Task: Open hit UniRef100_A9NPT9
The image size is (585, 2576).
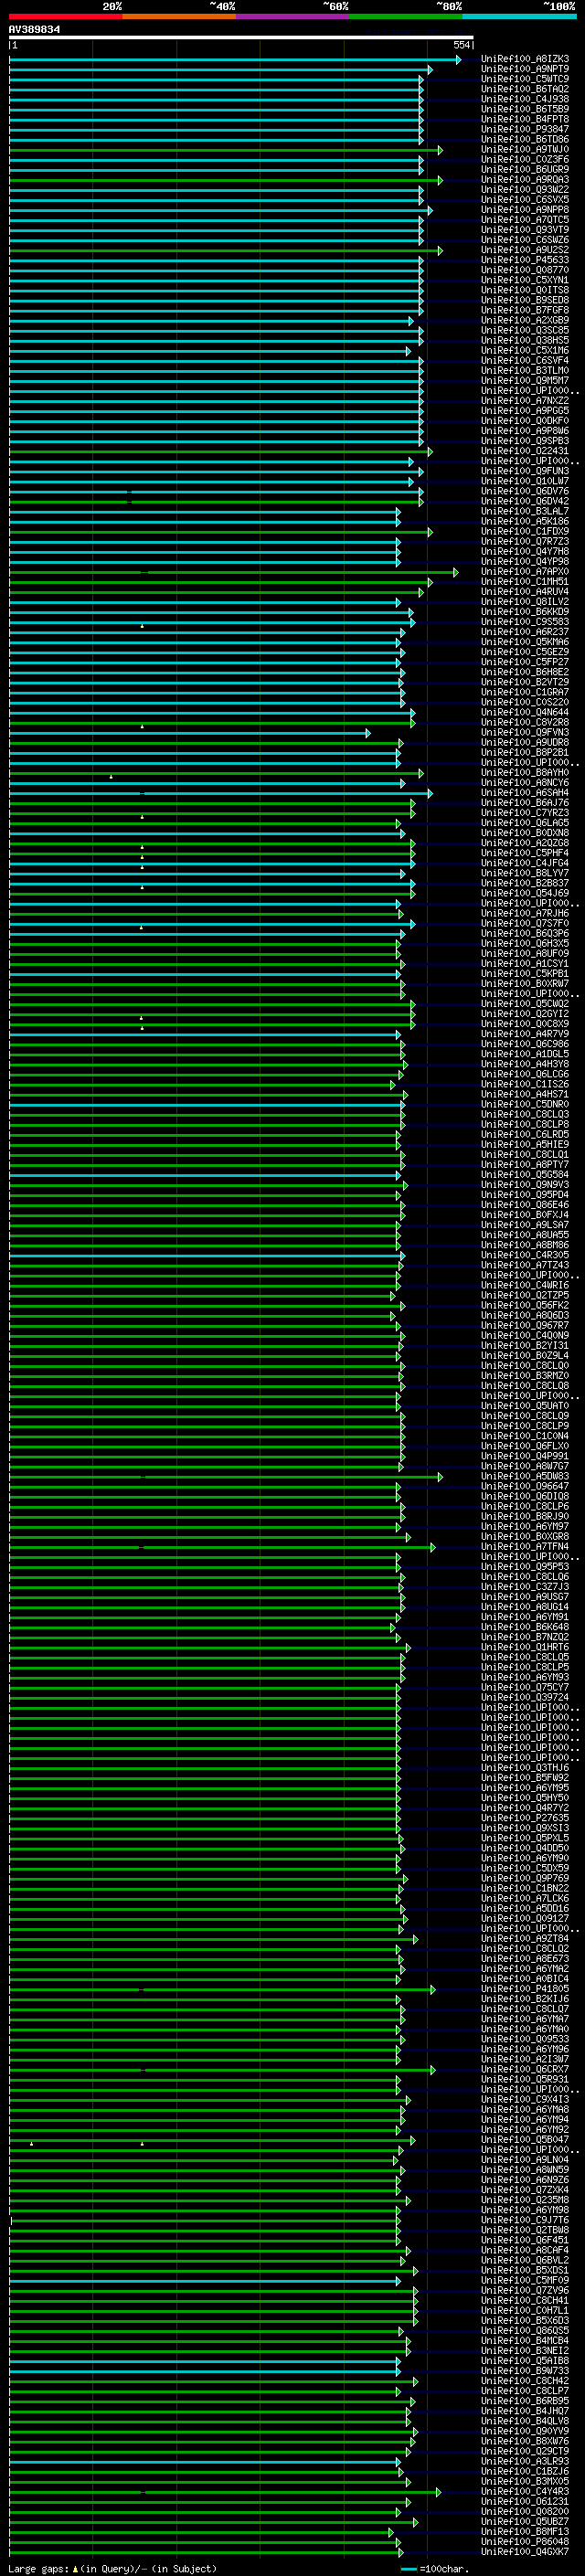Action: pos(525,69)
